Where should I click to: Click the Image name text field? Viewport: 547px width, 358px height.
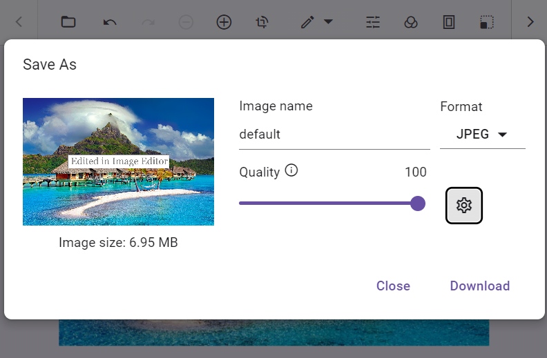tap(334, 135)
